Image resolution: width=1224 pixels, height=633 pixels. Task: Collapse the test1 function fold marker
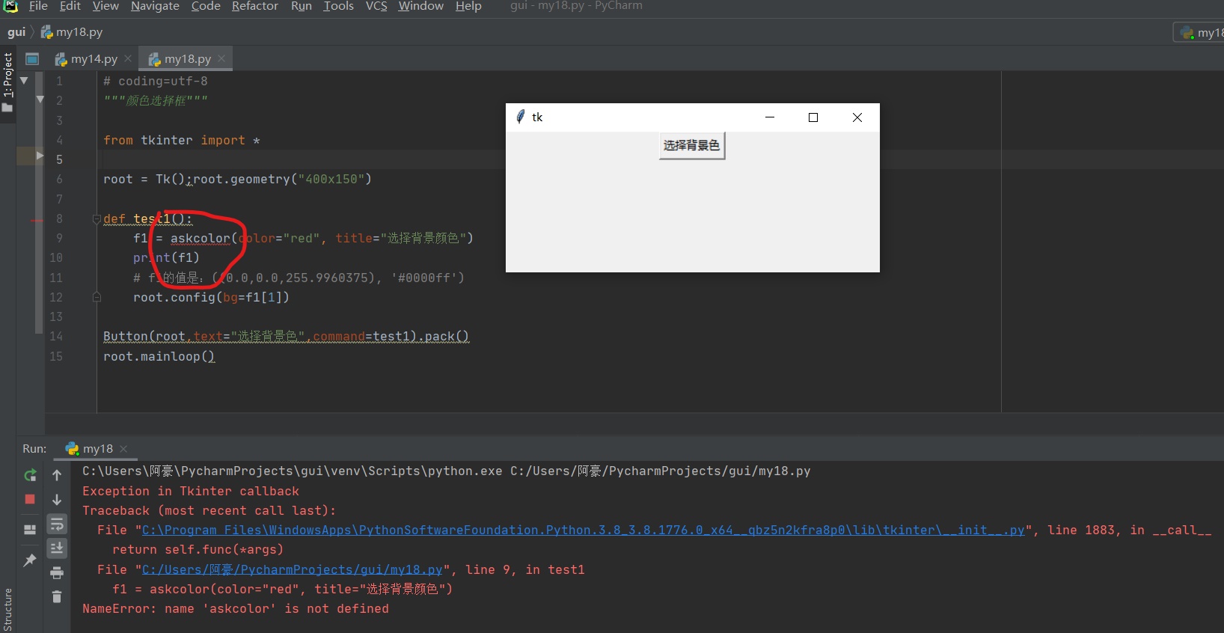(x=97, y=218)
